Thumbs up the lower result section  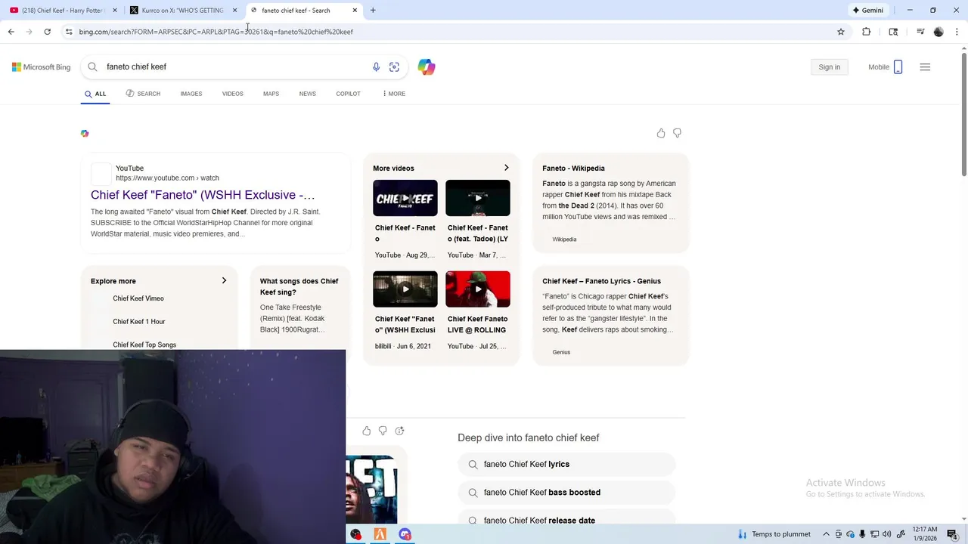tap(367, 431)
